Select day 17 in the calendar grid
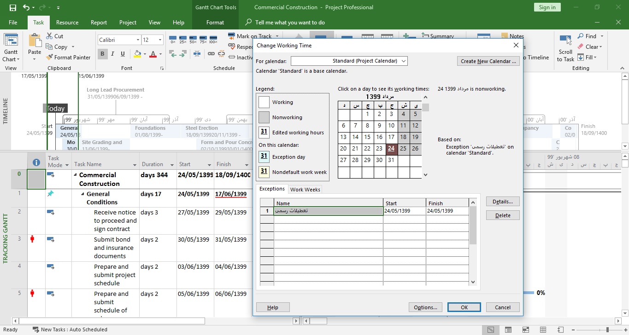Viewport: 629px width, 335px height. pos(391,137)
